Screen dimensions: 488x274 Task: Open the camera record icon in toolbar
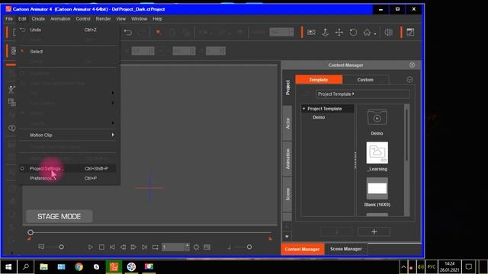[x=311, y=32]
